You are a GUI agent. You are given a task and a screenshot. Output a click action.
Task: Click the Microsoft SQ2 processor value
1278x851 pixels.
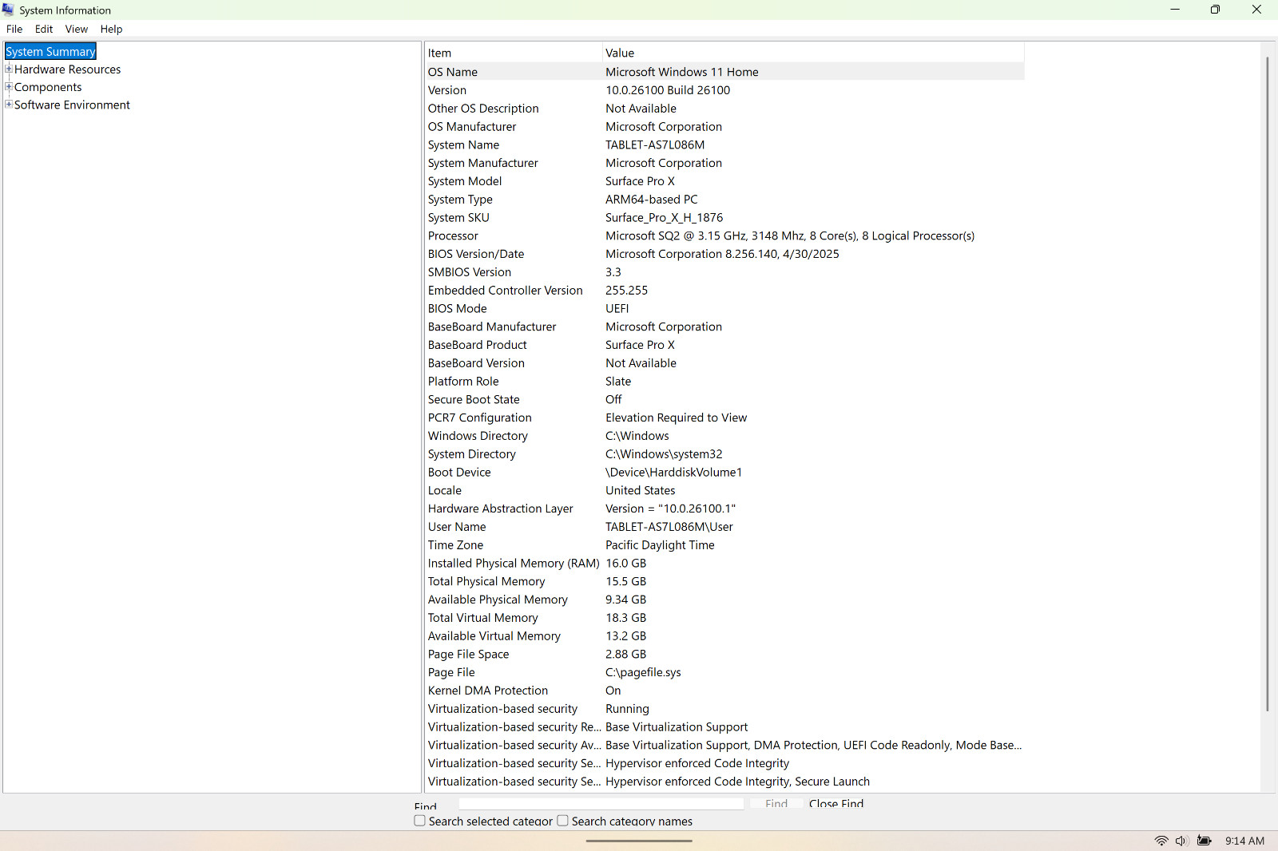click(790, 236)
